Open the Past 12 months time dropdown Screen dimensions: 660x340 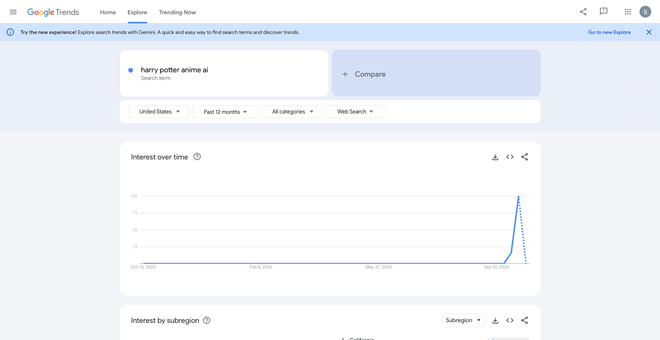click(225, 112)
